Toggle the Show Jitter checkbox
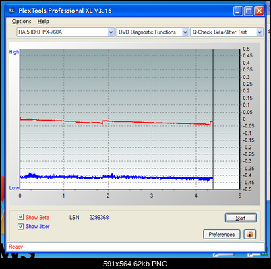 20,226
